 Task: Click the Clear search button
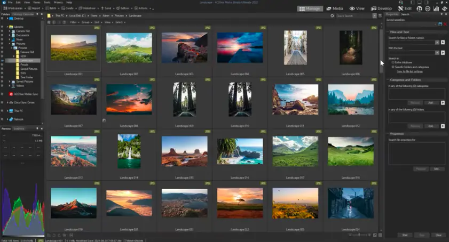click(438, 235)
